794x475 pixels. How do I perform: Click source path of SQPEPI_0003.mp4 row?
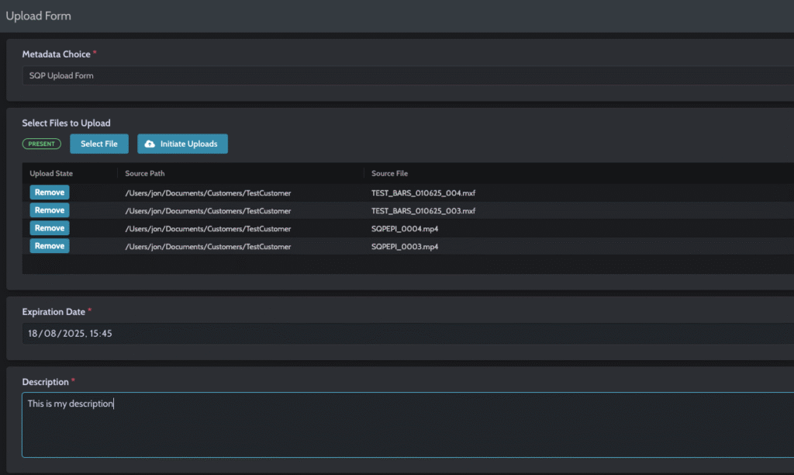(208, 246)
